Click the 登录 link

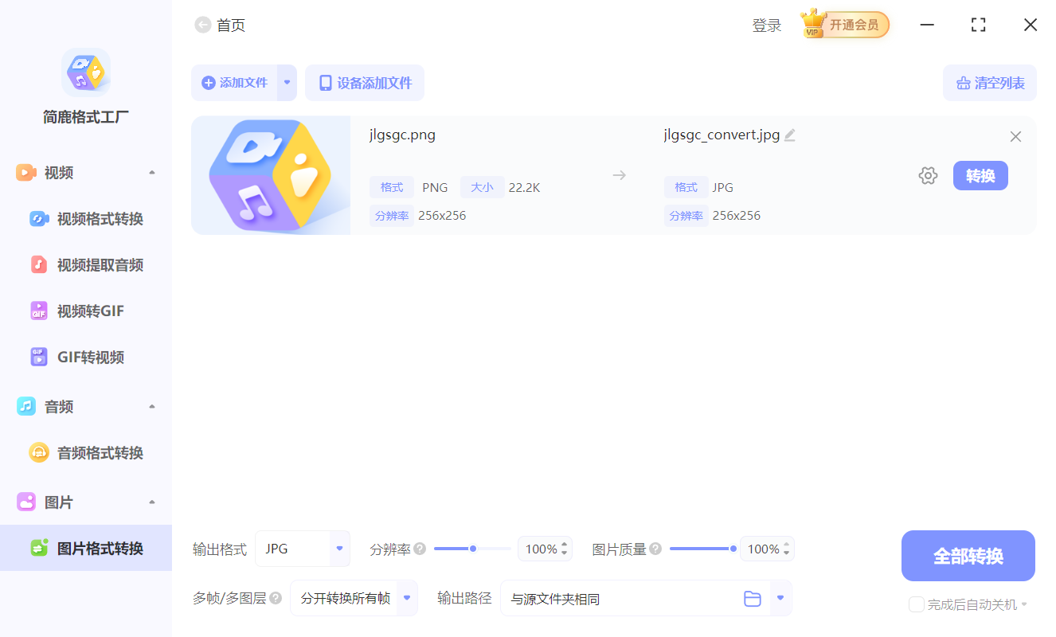(x=766, y=25)
